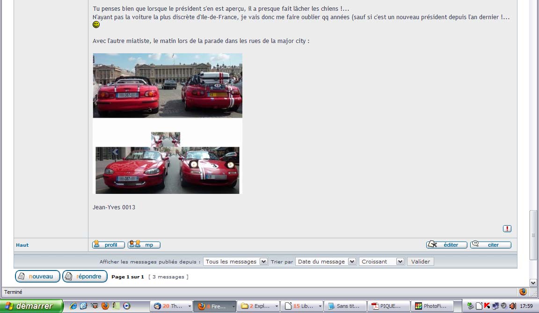Screen dimensions: 539x313
Task: Expand the Explorer taskbar group arrow
Action: [277, 306]
